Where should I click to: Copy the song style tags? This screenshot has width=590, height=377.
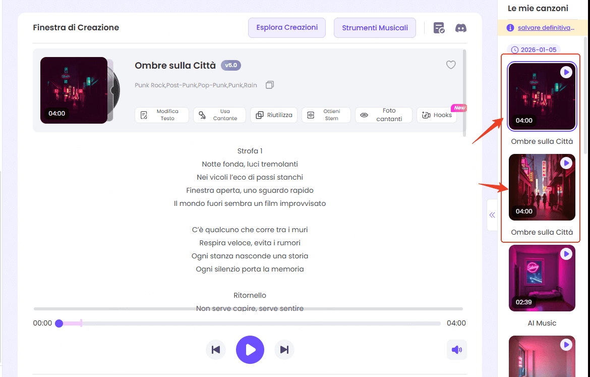click(270, 85)
